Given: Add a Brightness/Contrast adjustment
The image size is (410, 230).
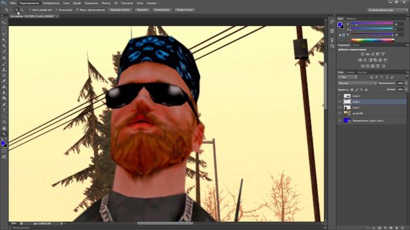Looking at the screenshot, I should pos(363,54).
